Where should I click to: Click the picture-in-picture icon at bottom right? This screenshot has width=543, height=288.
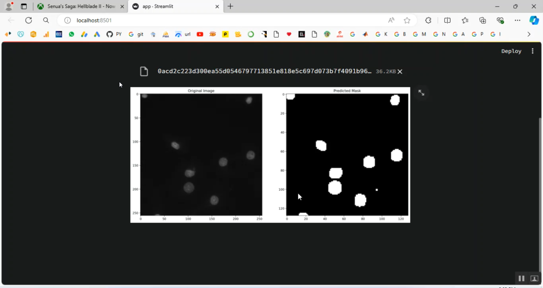click(534, 278)
